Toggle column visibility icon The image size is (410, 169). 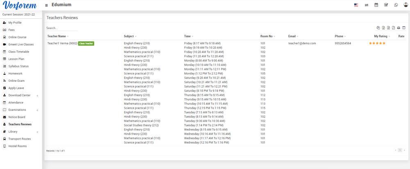pos(404,28)
